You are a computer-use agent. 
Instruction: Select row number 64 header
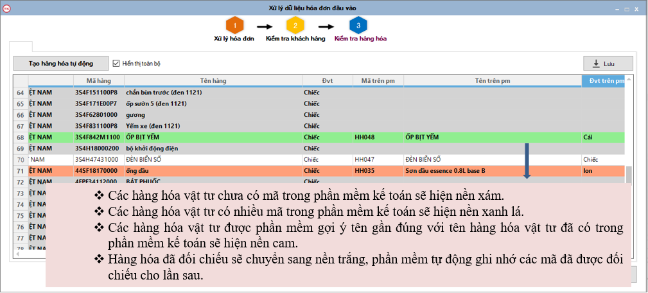tap(20, 93)
